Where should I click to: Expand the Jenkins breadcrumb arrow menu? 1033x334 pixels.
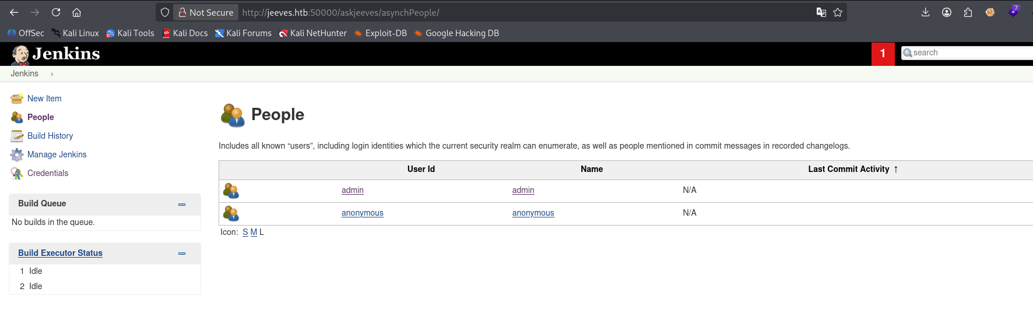point(52,74)
